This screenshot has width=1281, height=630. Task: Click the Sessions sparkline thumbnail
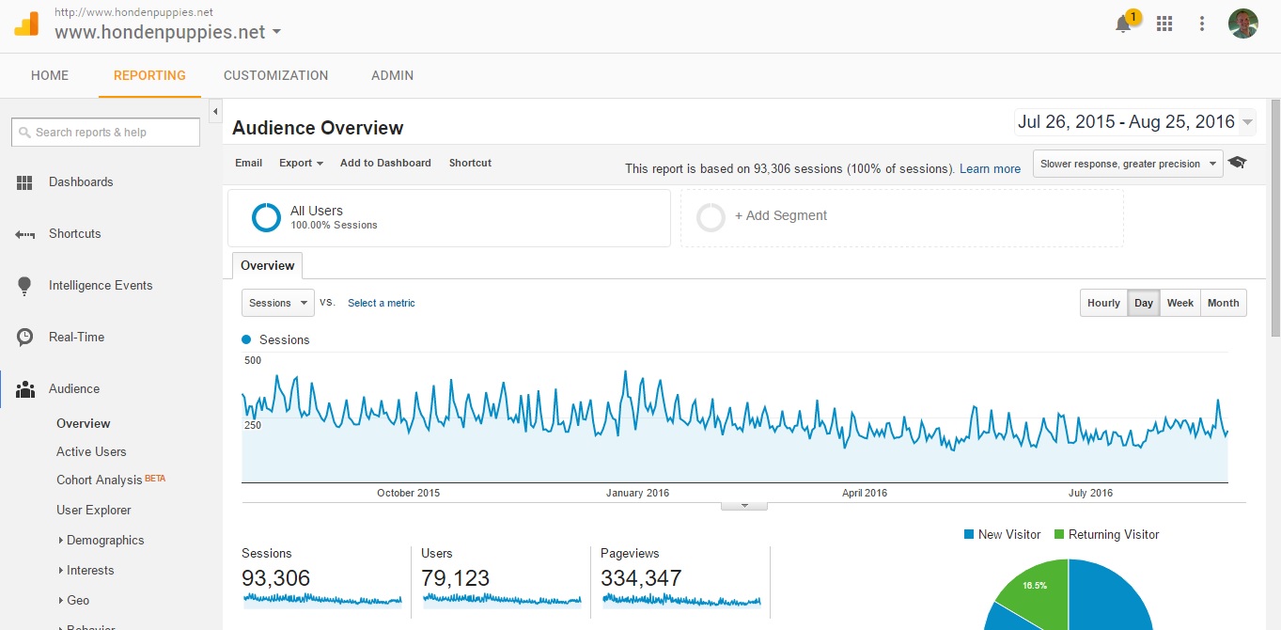(322, 600)
